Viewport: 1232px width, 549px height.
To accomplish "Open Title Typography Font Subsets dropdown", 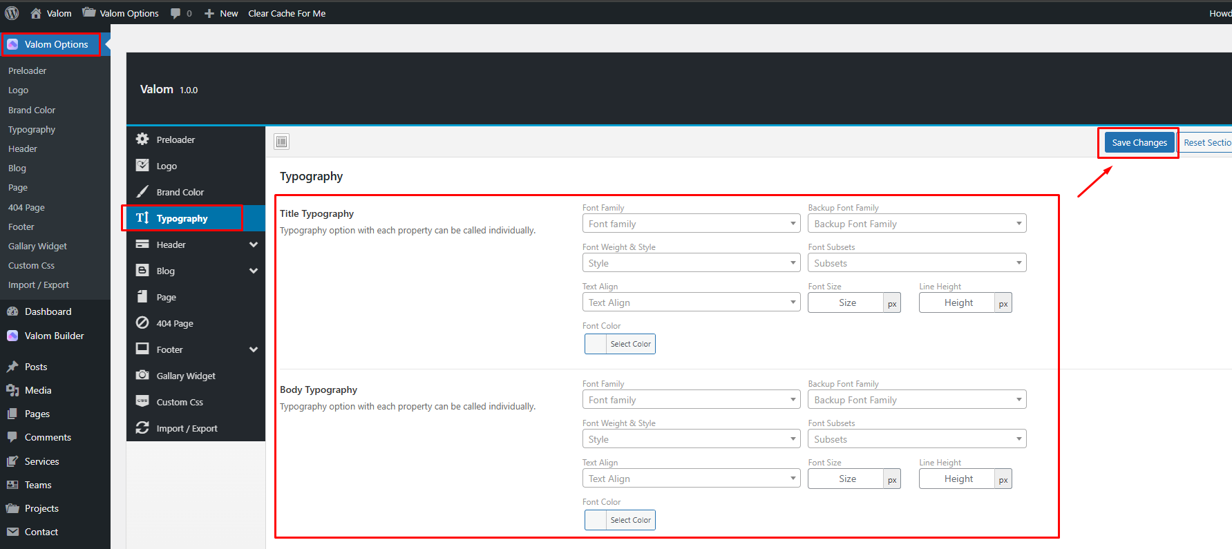I will point(916,263).
